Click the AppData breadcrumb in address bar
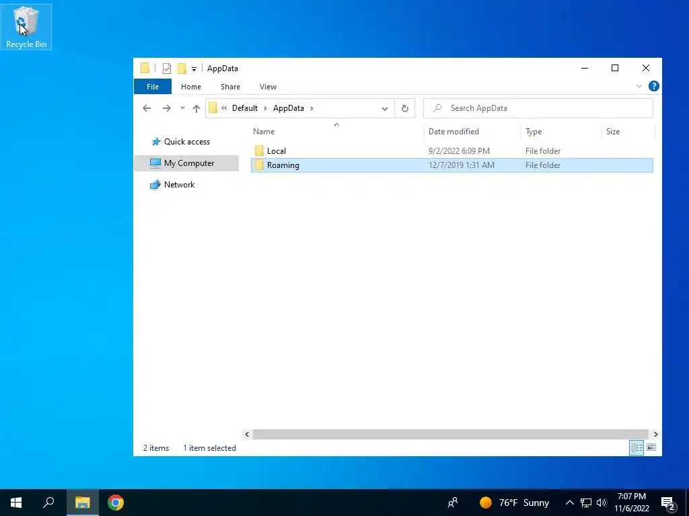Screen dimensions: 689x516 tap(288, 108)
